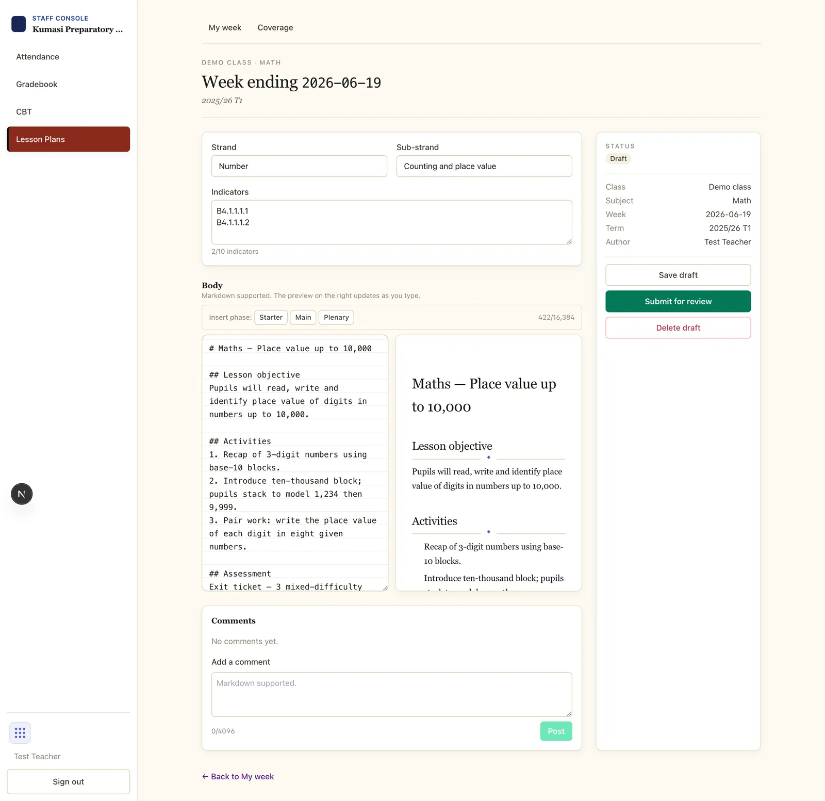Click the Week value 2026-06-19
The width and height of the screenshot is (825, 801).
pyautogui.click(x=728, y=215)
